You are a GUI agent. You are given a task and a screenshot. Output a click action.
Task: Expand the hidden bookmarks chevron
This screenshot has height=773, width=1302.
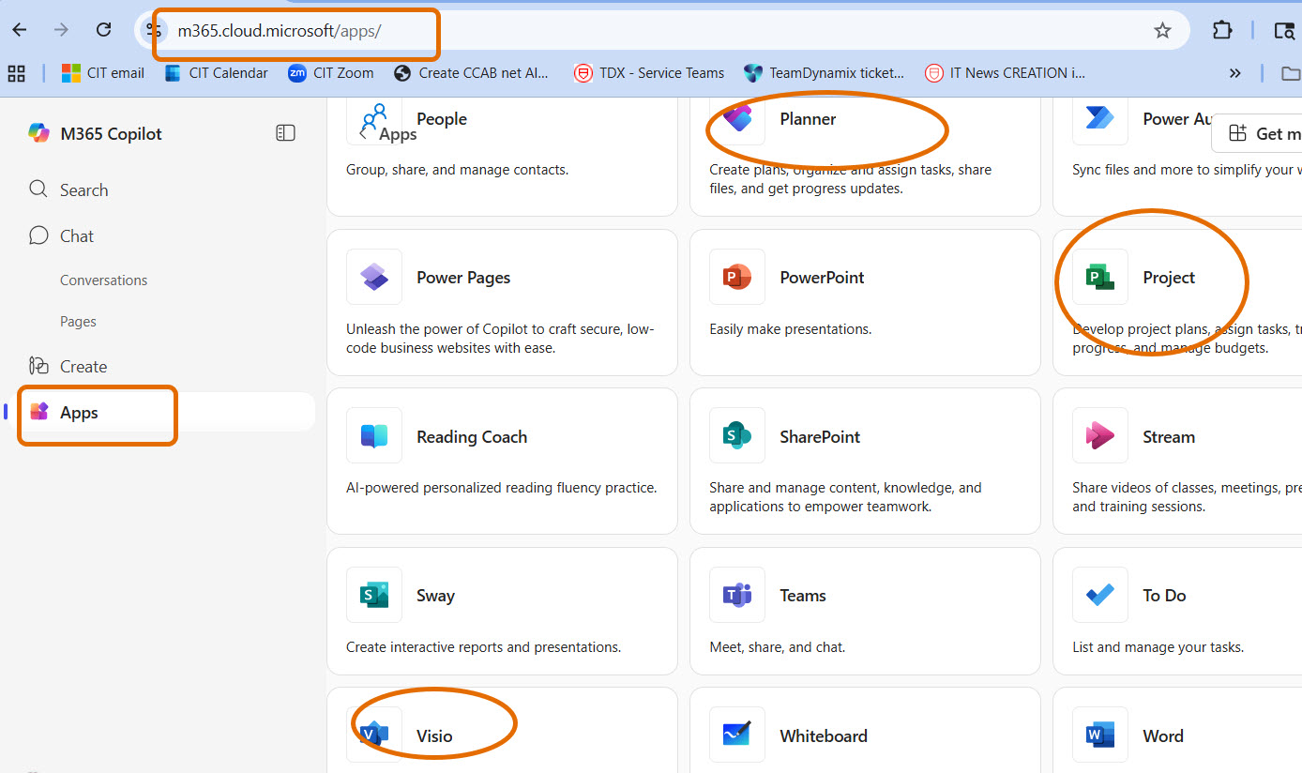(x=1234, y=73)
